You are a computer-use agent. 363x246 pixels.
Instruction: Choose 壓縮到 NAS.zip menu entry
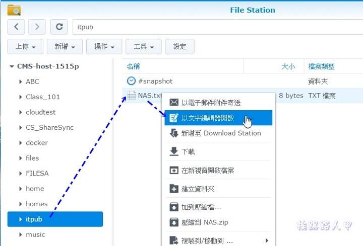coord(218,222)
